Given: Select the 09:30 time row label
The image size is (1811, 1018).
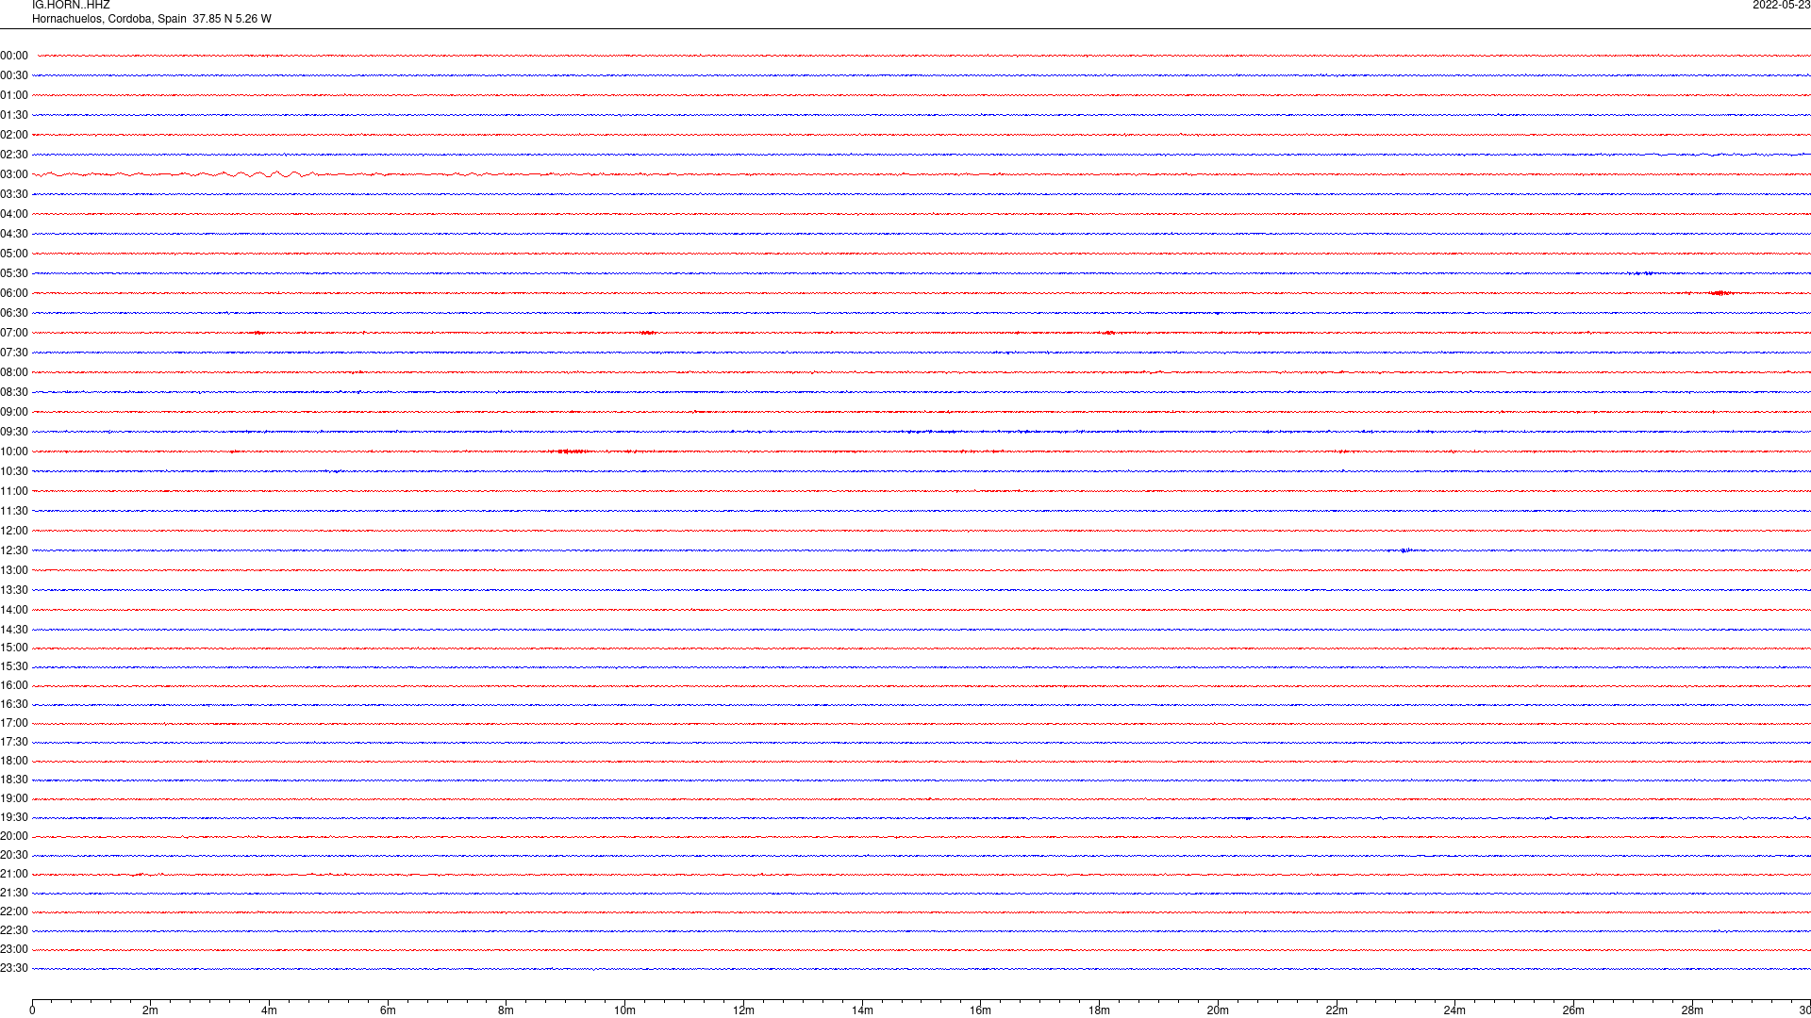Looking at the screenshot, I should (x=14, y=432).
